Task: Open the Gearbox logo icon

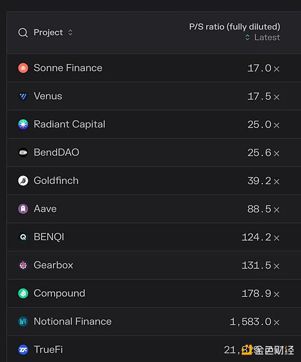Action: [23, 265]
